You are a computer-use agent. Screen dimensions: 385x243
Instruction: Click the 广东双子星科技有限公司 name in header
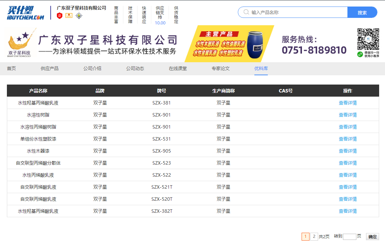pyautogui.click(x=82, y=8)
